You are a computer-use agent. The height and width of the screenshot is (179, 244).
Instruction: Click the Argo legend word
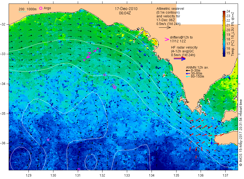coord(47,8)
